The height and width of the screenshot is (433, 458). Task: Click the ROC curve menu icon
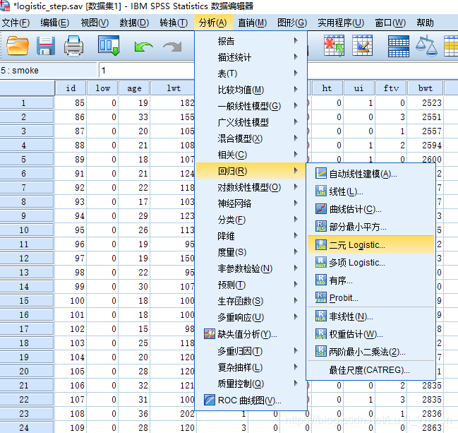(209, 400)
